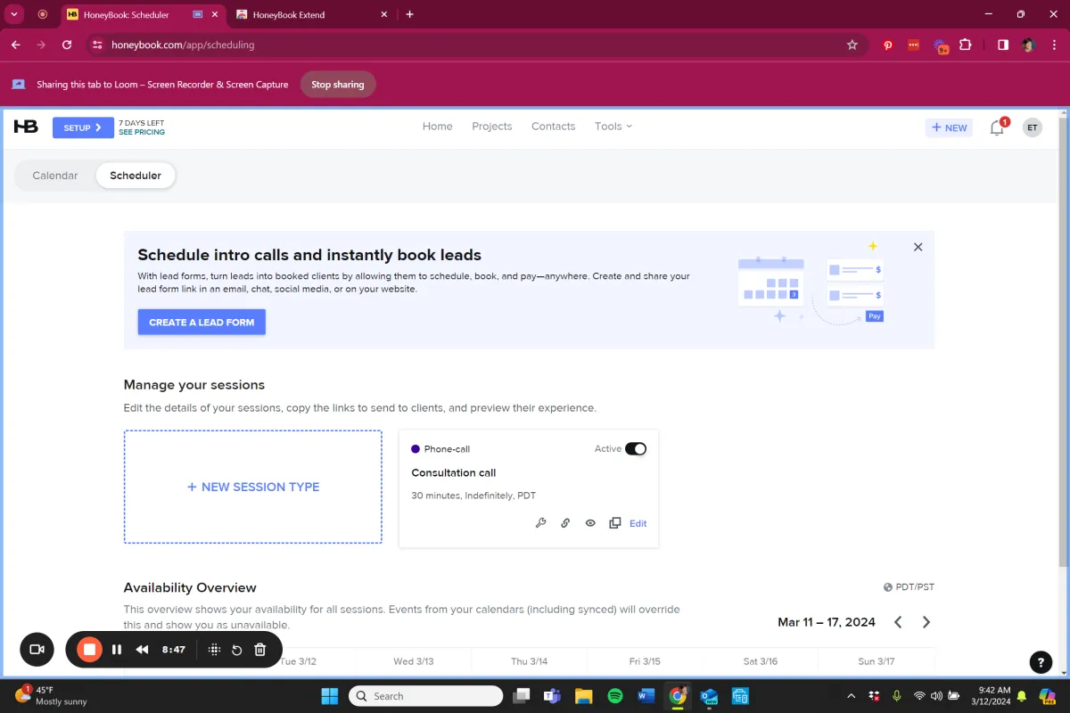Open Spotify from the taskbar

pos(615,696)
